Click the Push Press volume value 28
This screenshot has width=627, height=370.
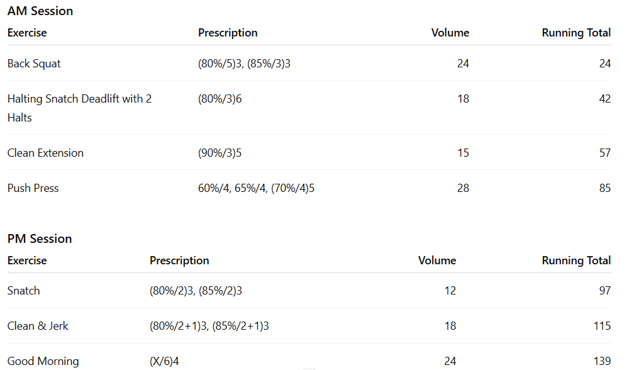[463, 188]
